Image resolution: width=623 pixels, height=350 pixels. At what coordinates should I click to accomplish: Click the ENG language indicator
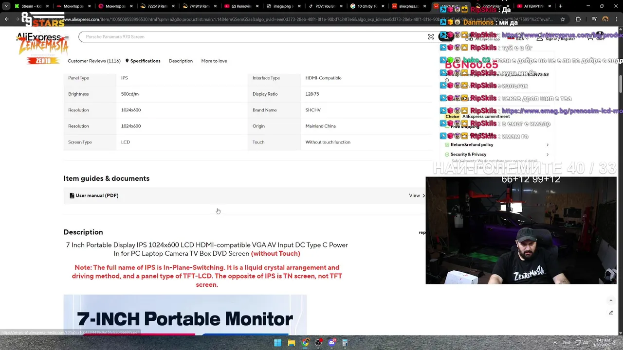click(x=567, y=343)
